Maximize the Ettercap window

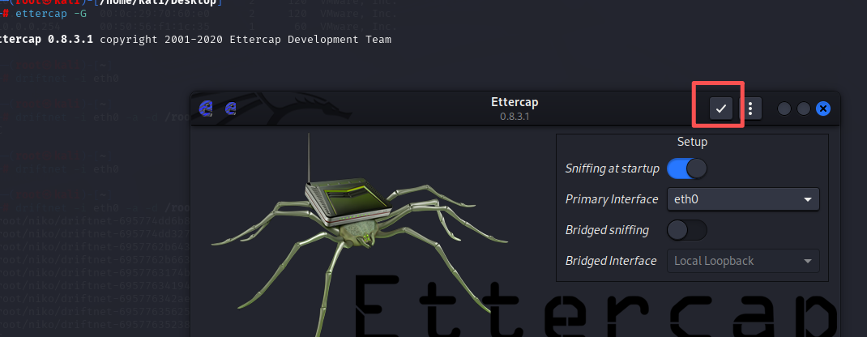[x=804, y=109]
